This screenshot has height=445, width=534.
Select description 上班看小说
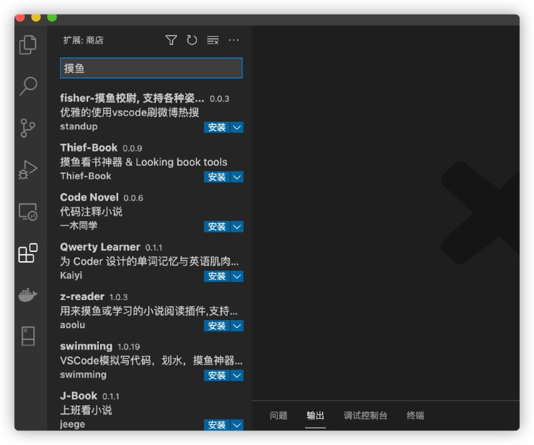pyautogui.click(x=86, y=410)
